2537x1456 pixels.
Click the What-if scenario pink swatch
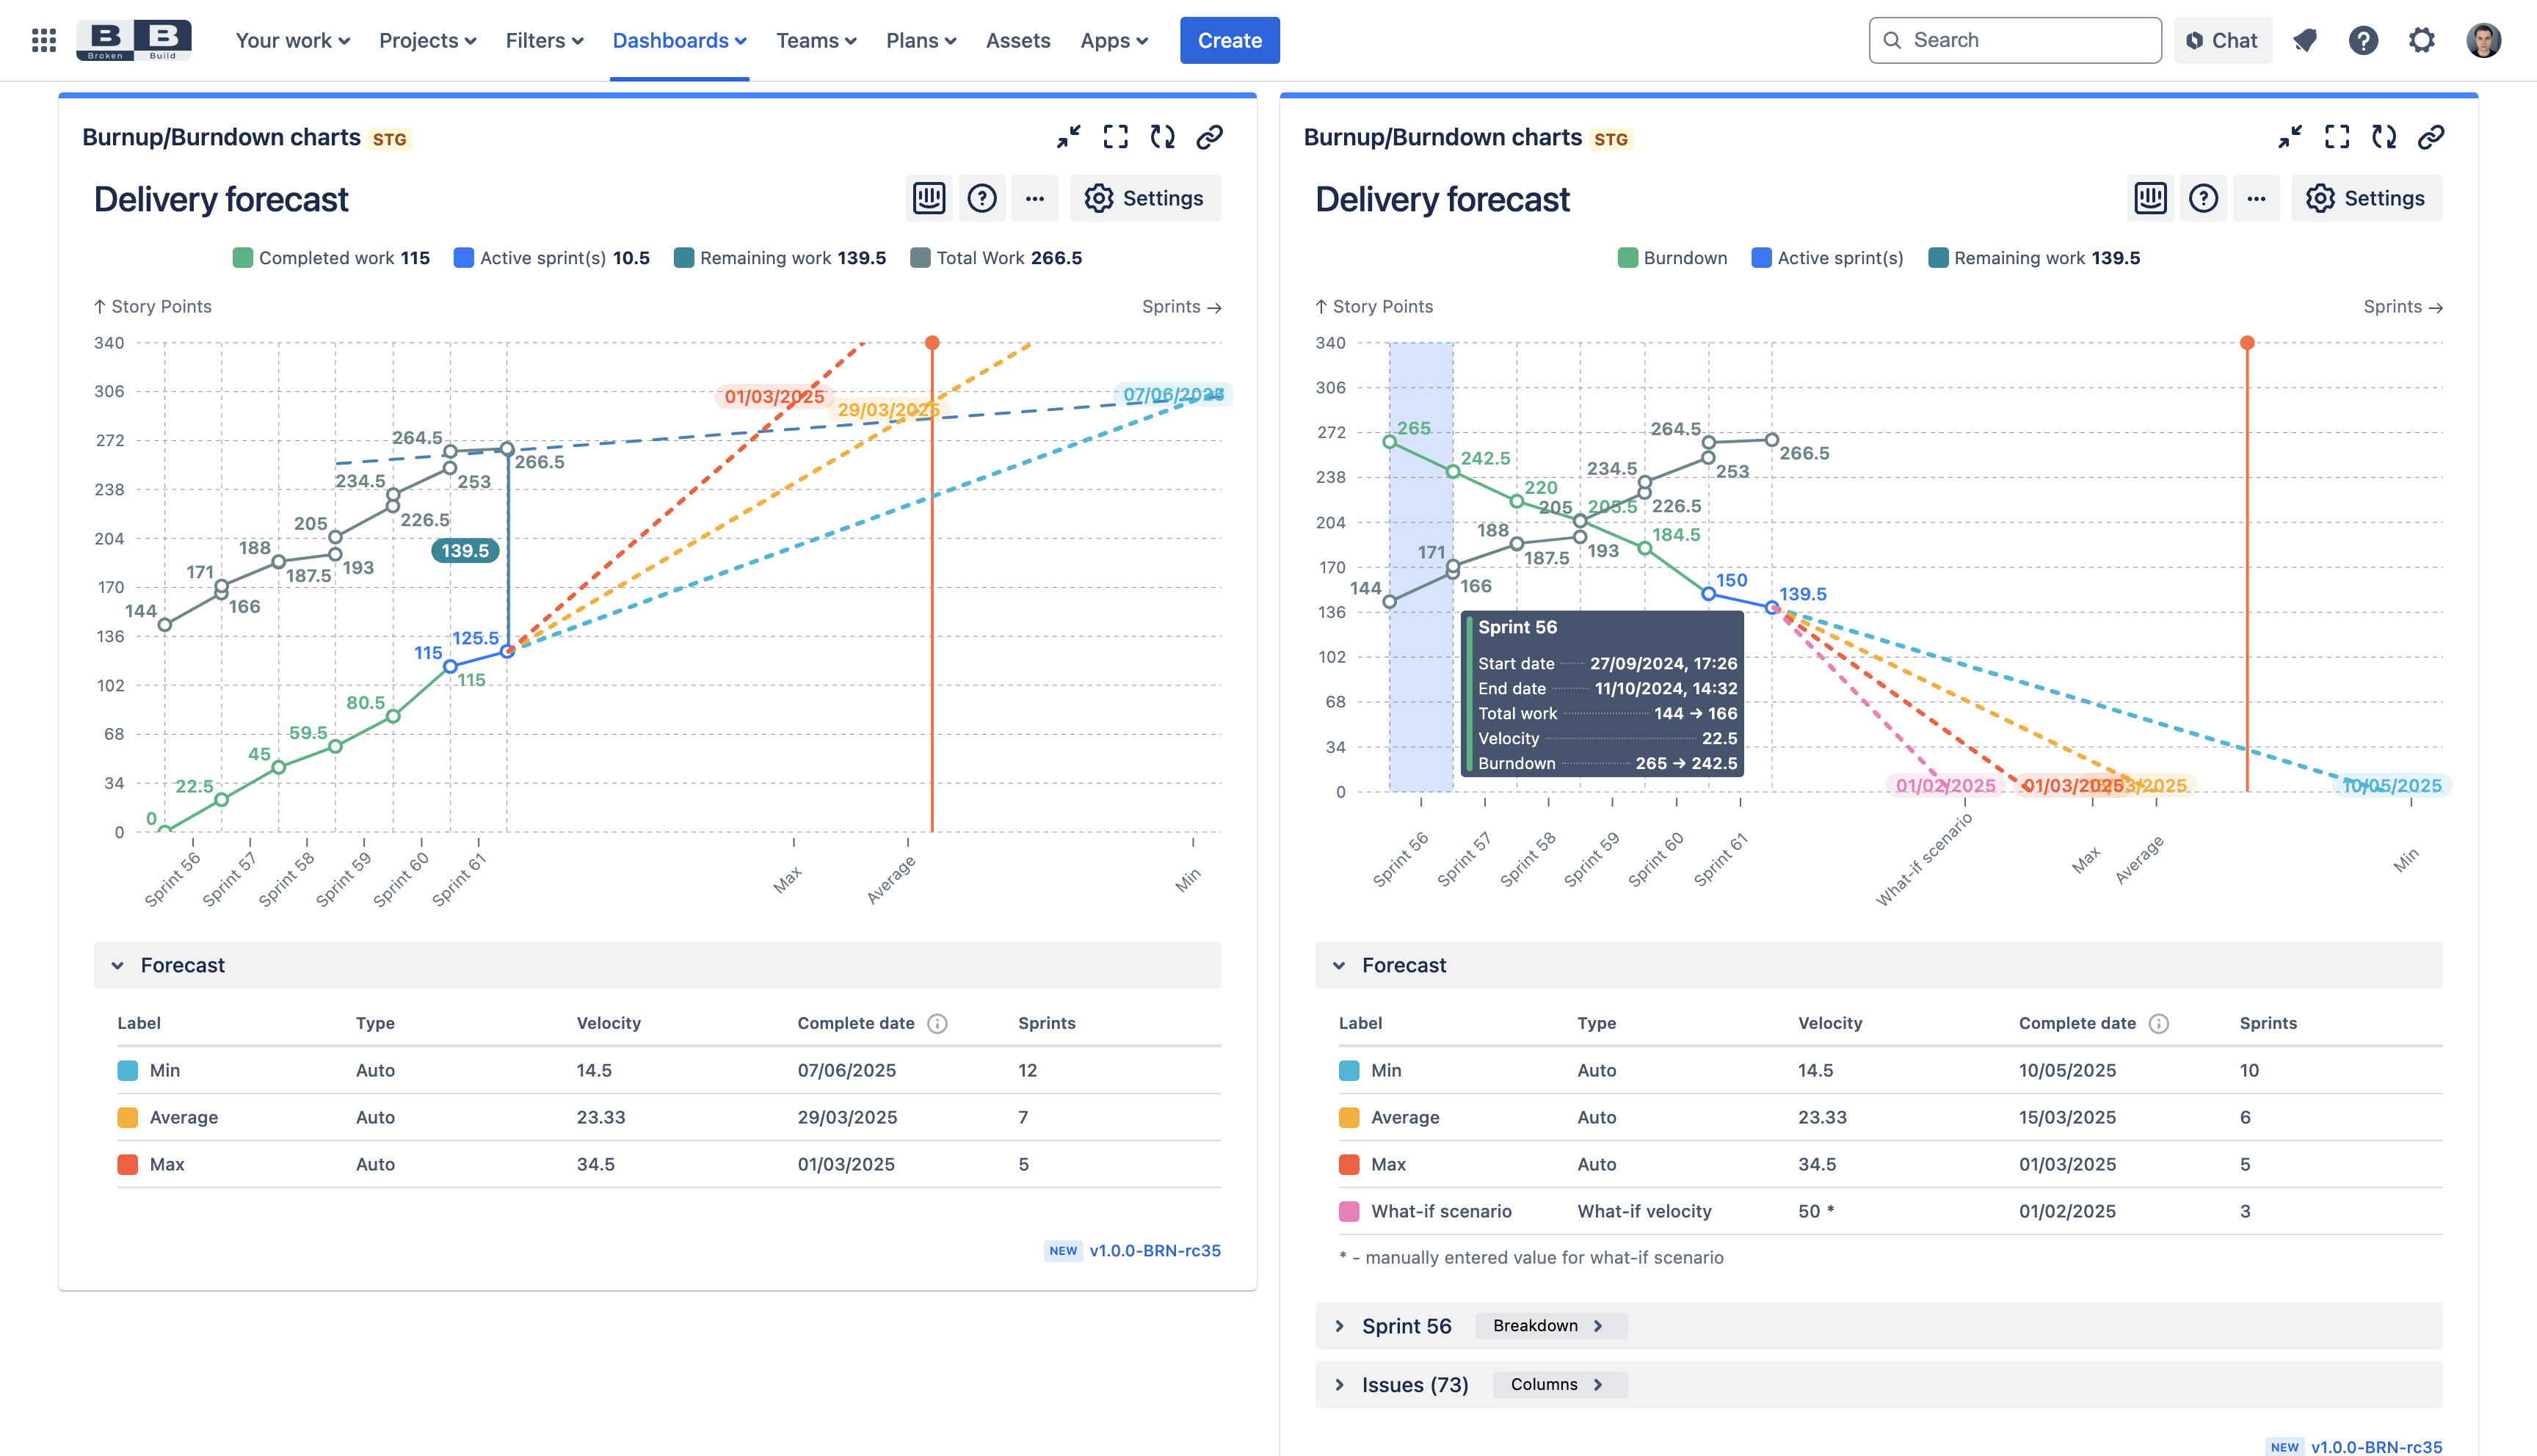pyautogui.click(x=1349, y=1211)
